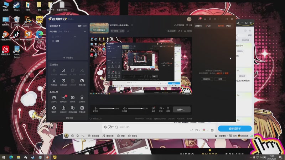Toggle visibility eye of the 文本 1 source
285x160 pixels.
[74, 37]
